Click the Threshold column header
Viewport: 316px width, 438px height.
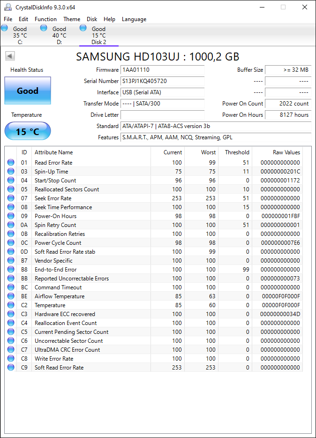click(x=235, y=152)
